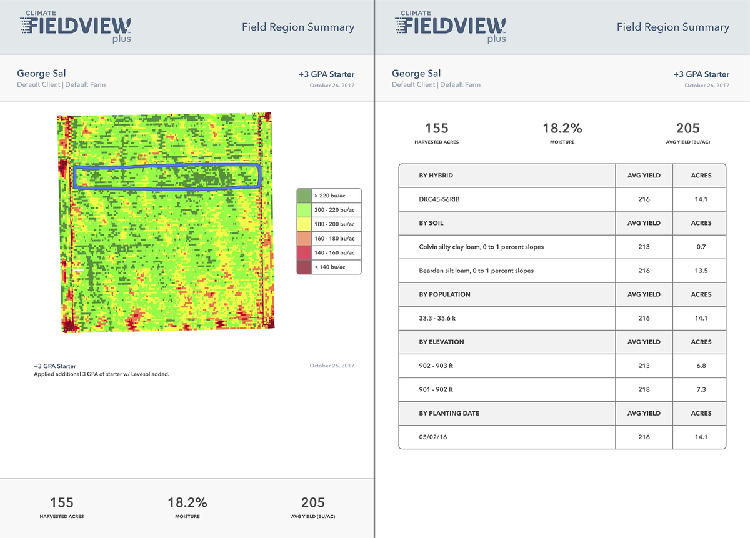Screen dimensions: 750x538
Task: Click the 'BY PLANTING DATE' table section header
Action: [562, 413]
